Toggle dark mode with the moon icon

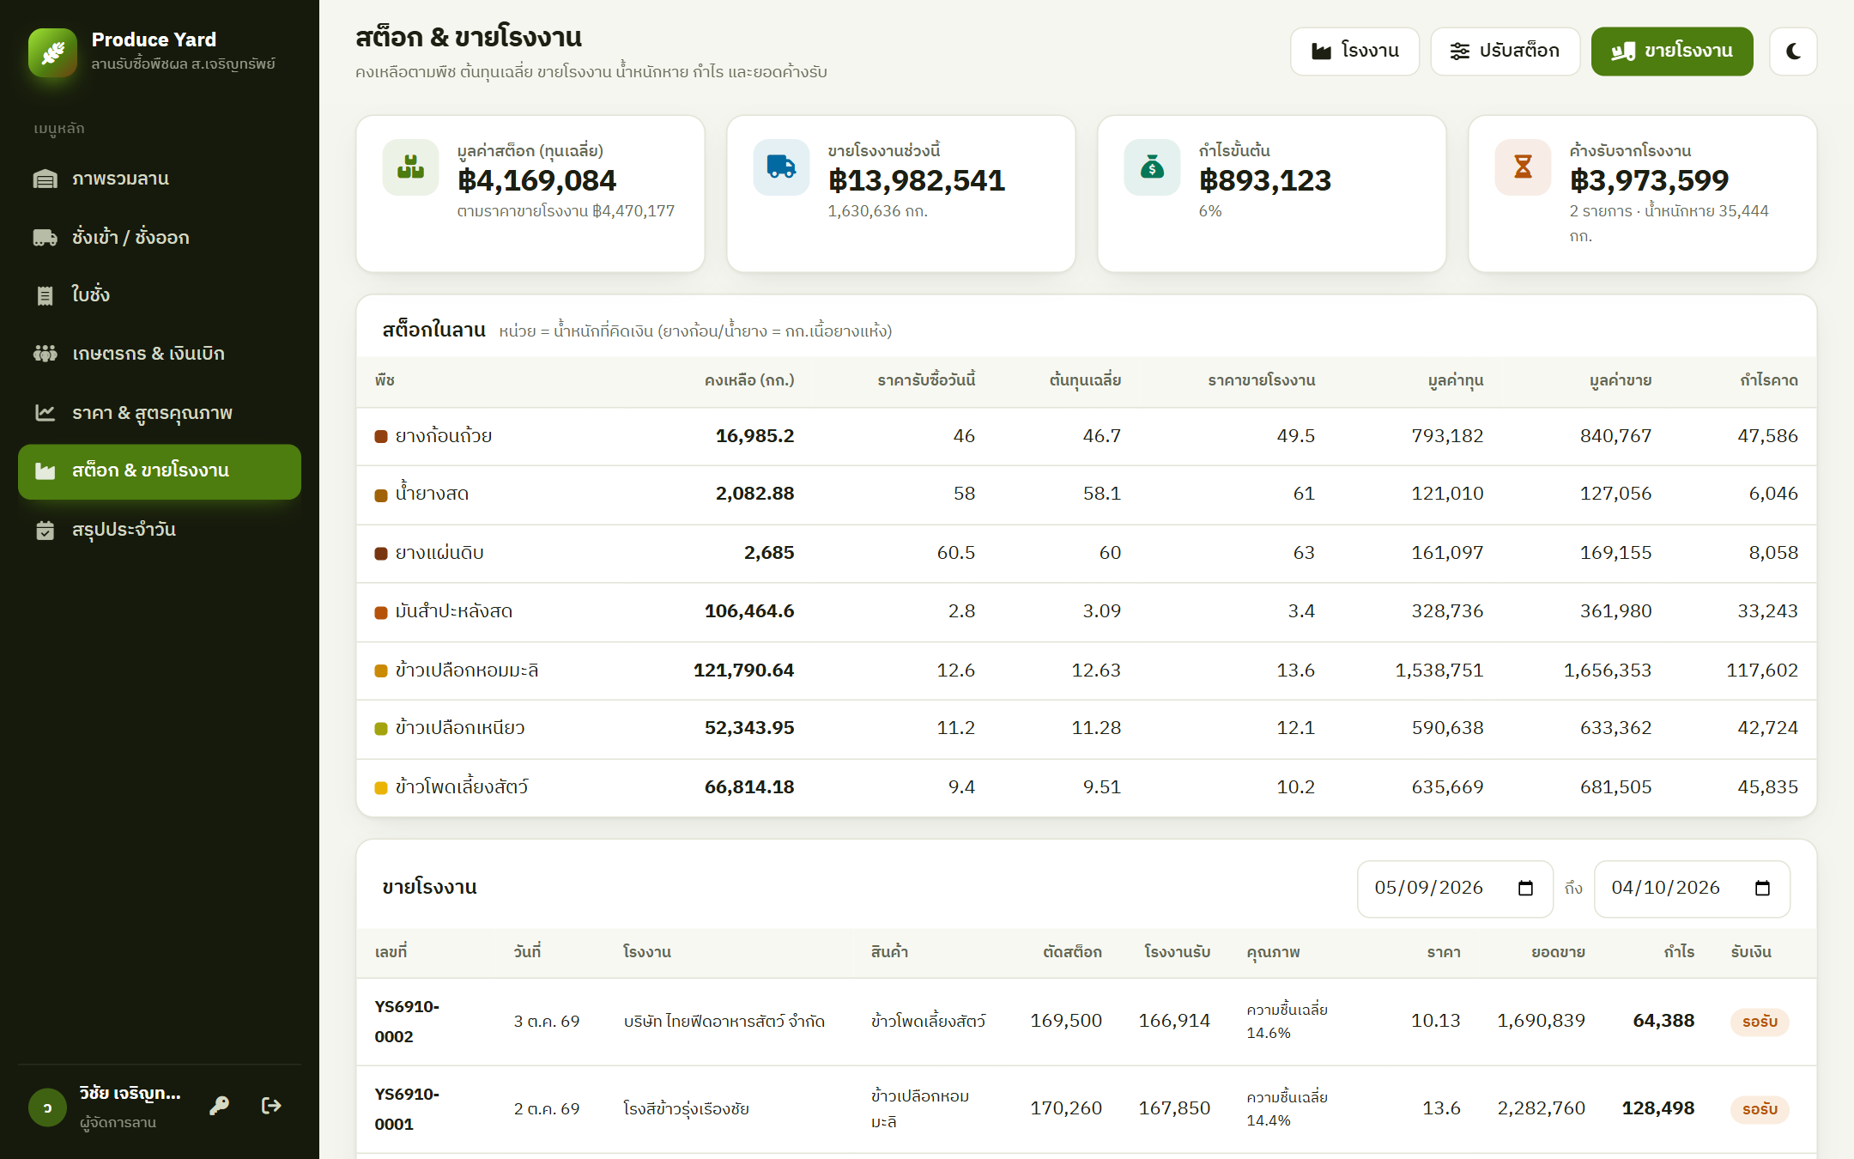click(x=1793, y=52)
